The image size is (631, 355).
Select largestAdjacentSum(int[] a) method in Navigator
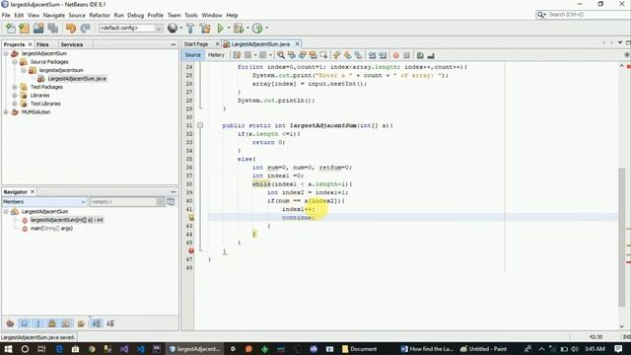click(67, 220)
